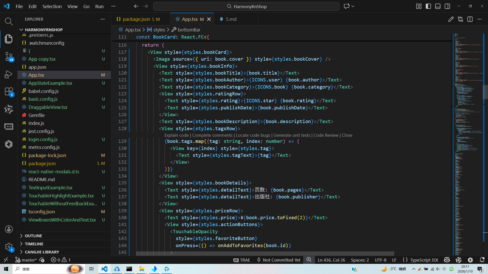Click the HarmonyRnShop command center search box
The height and width of the screenshot is (274, 488).
point(246,6)
